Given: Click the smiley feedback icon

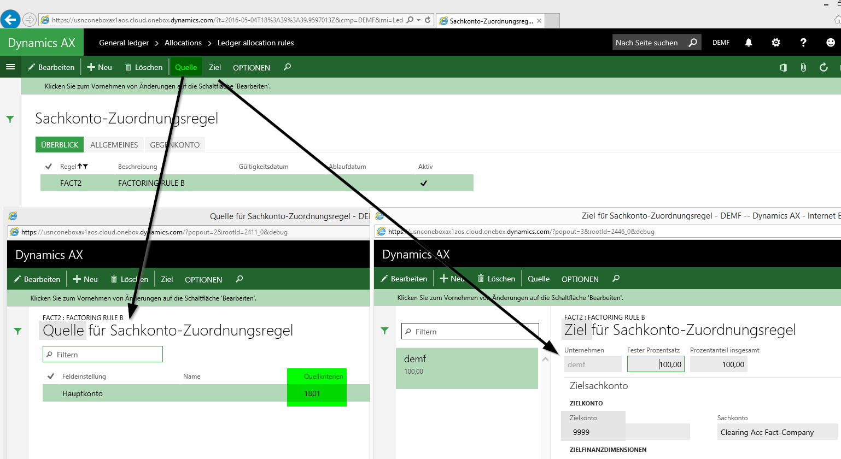Looking at the screenshot, I should [830, 43].
